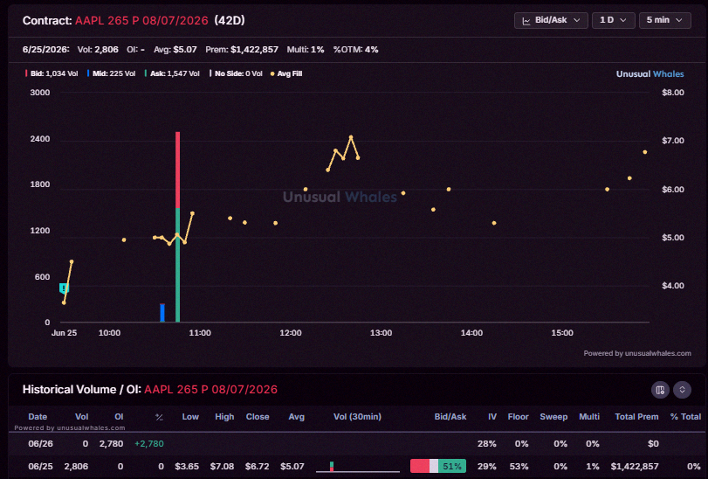This screenshot has height=479, width=708.
Task: Sort by the IV column header
Action: point(492,417)
